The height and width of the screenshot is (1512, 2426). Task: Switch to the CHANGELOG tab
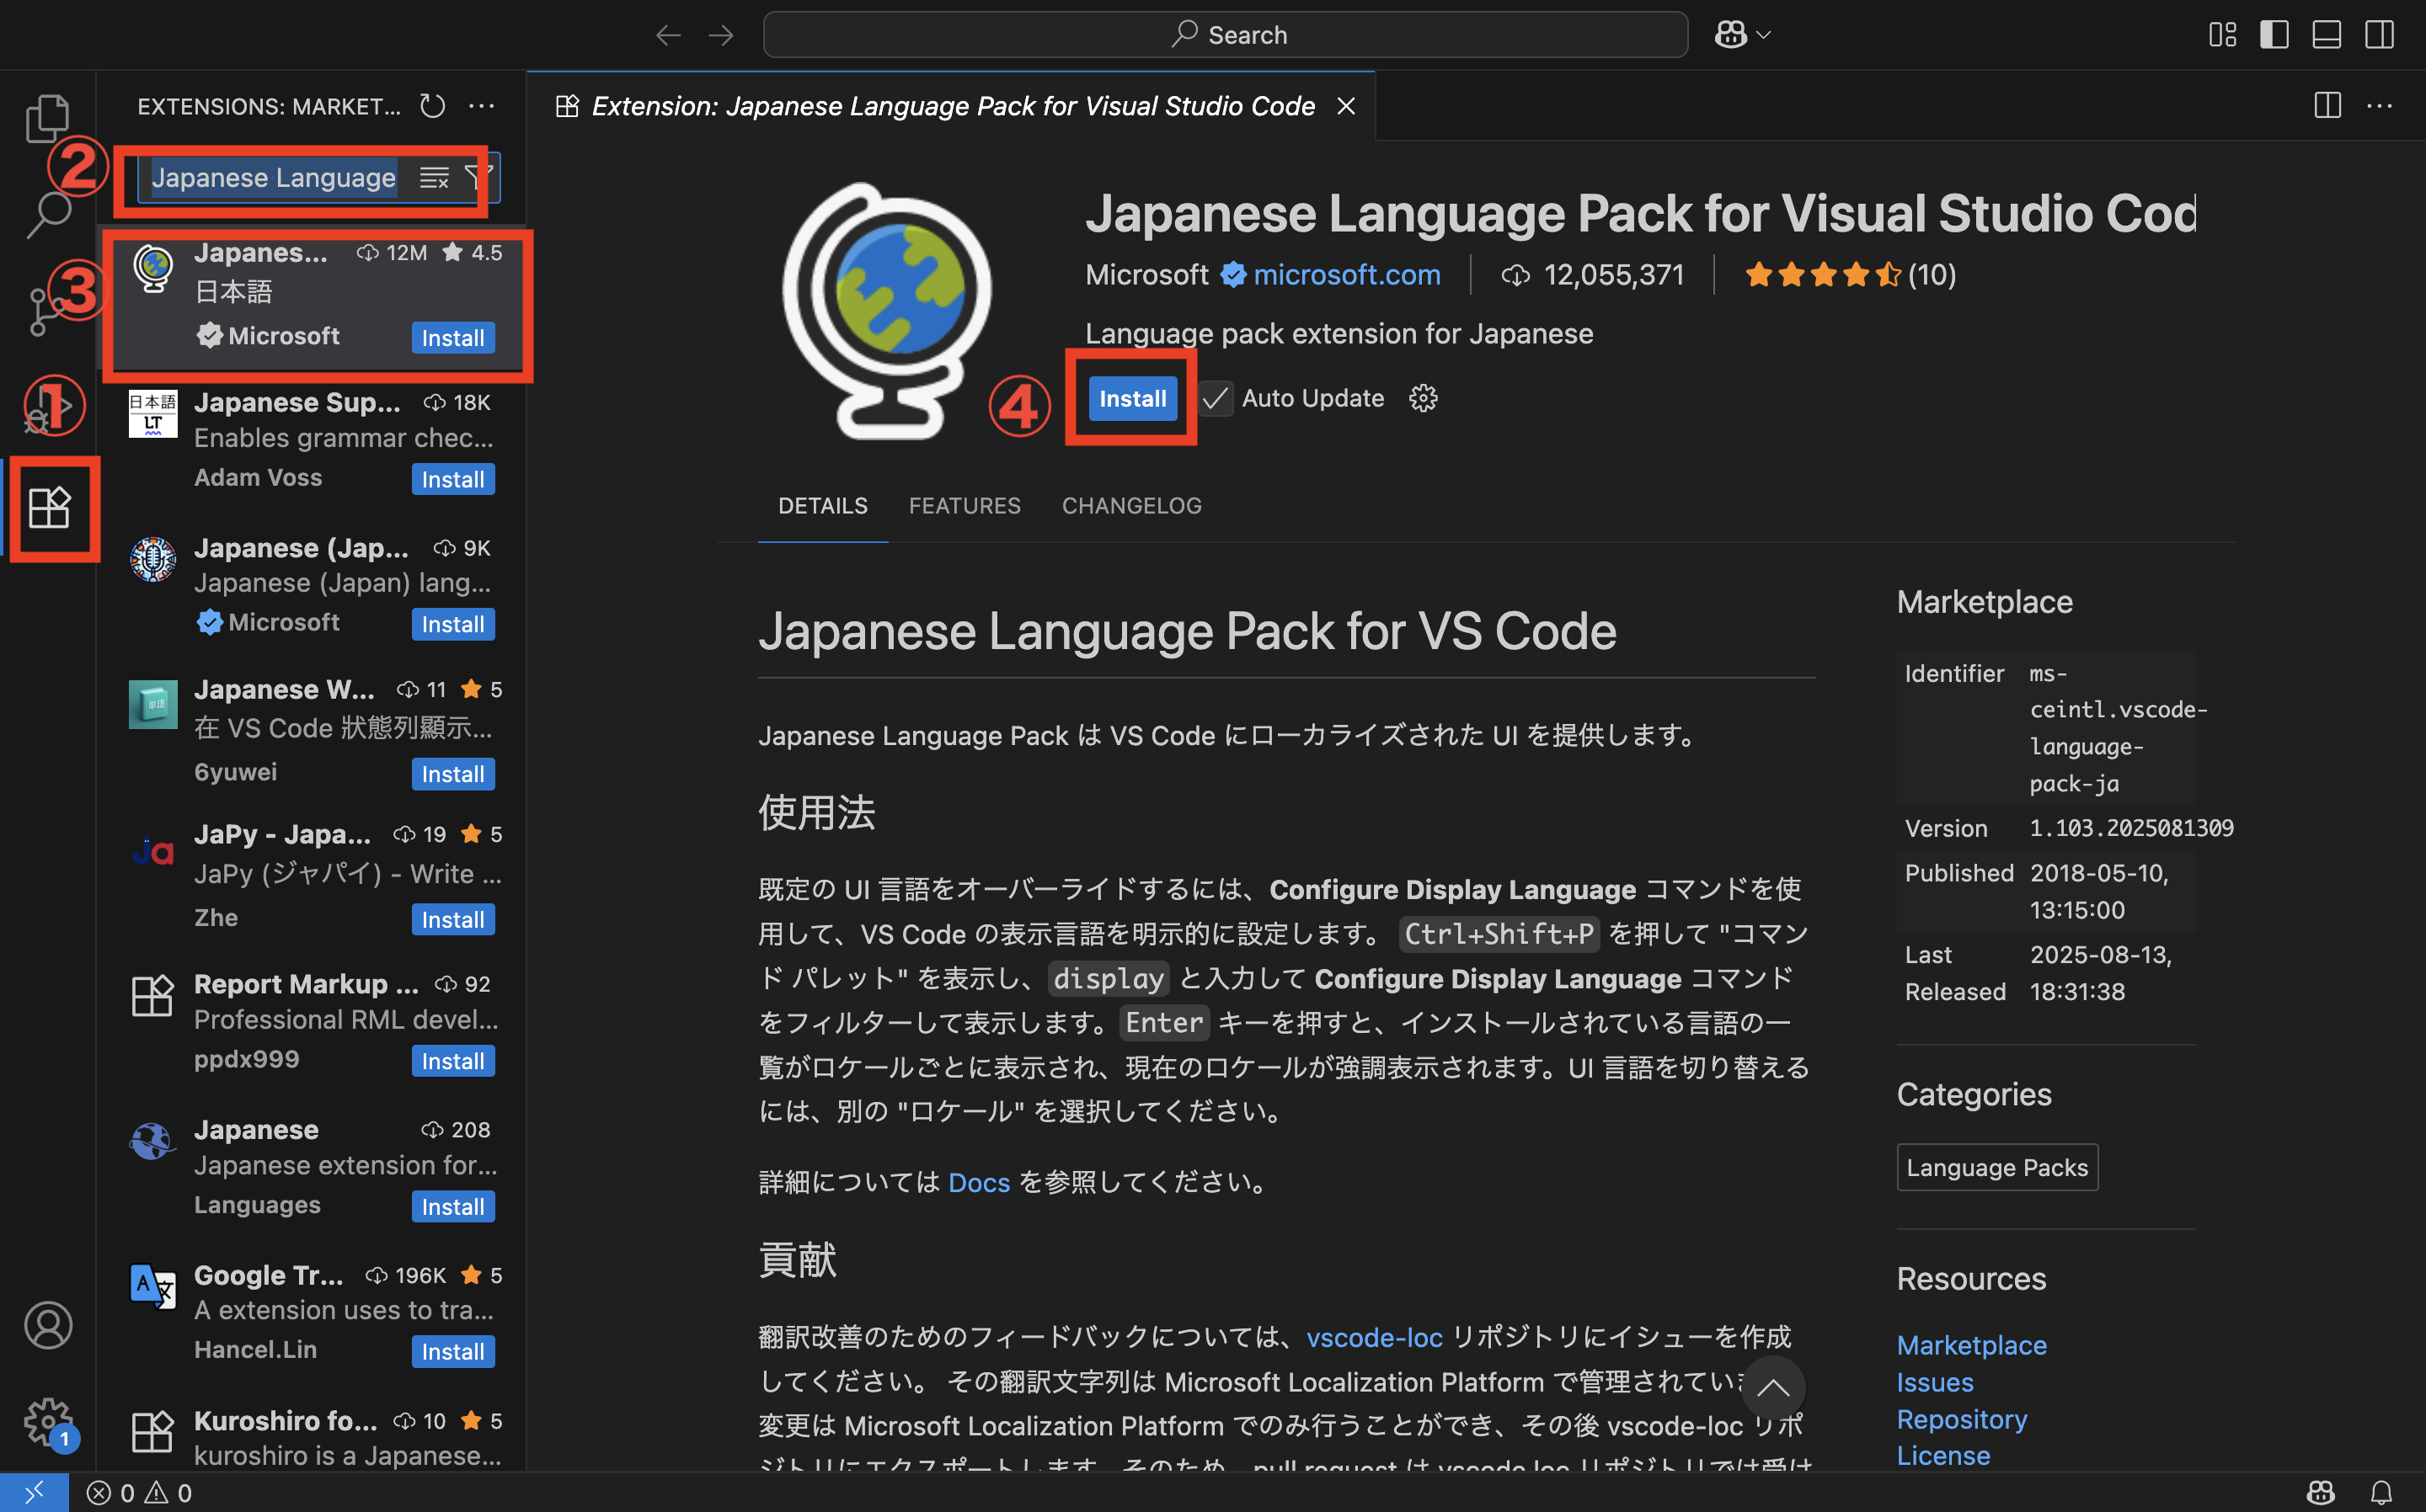point(1131,506)
